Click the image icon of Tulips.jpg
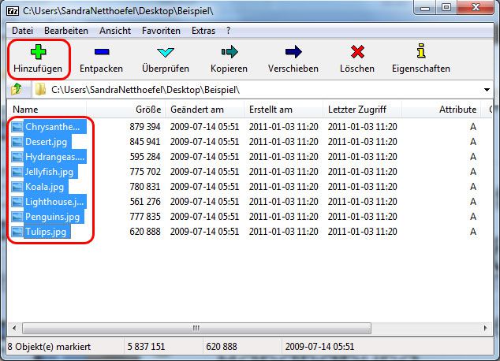Image resolution: width=500 pixels, height=361 pixels. pos(17,232)
